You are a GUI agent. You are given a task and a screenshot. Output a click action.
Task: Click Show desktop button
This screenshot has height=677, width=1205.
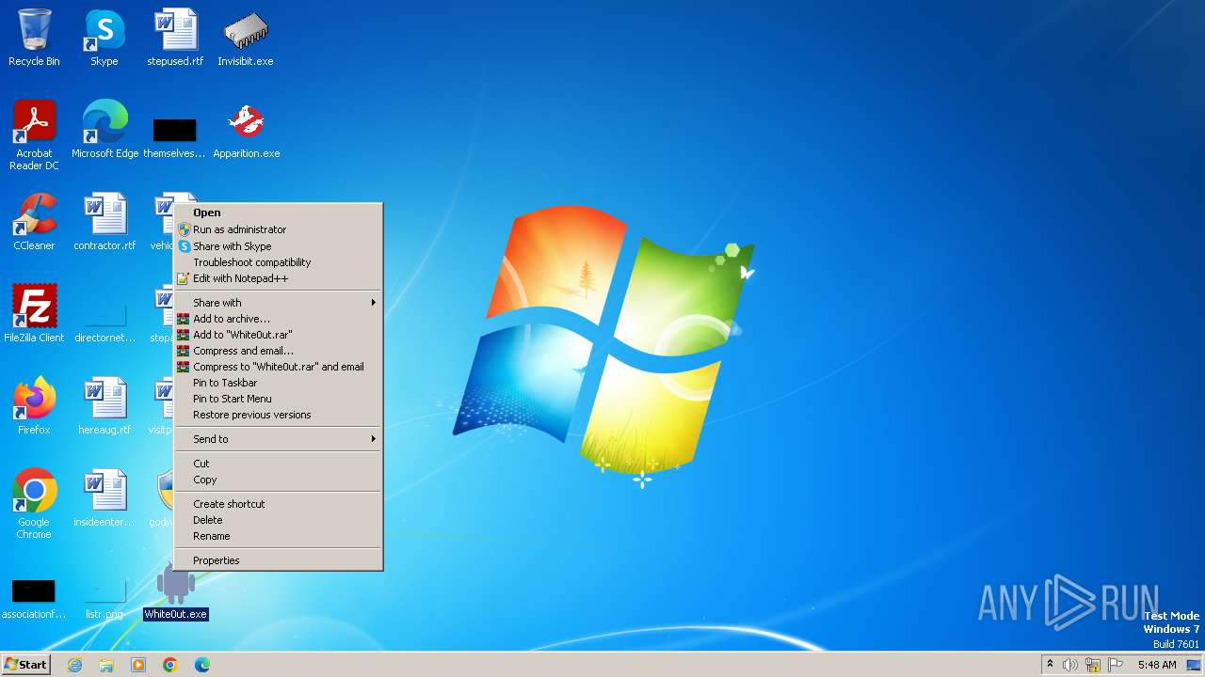point(1195,665)
